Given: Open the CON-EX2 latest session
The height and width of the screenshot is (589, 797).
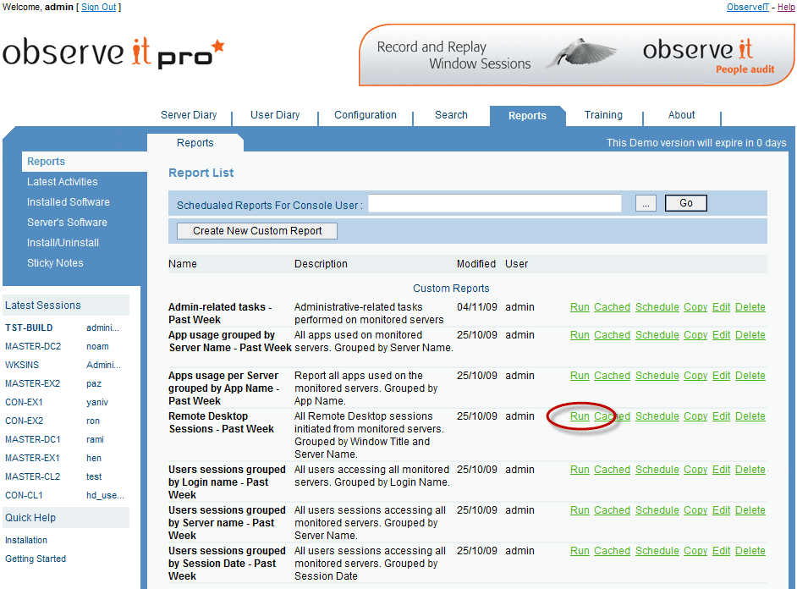Looking at the screenshot, I should coord(24,421).
